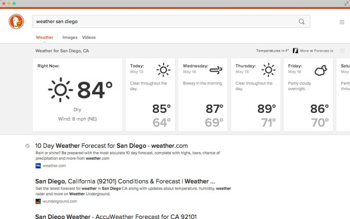Open San Diego Conditions & Forecast result
This screenshot has height=219, width=350.
[125, 181]
